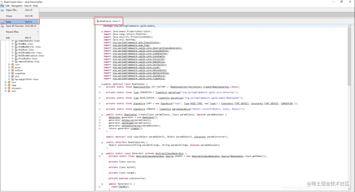This screenshot has height=192, width=355.
Task: Open the Navigation menu
Action: (x=17, y=6)
